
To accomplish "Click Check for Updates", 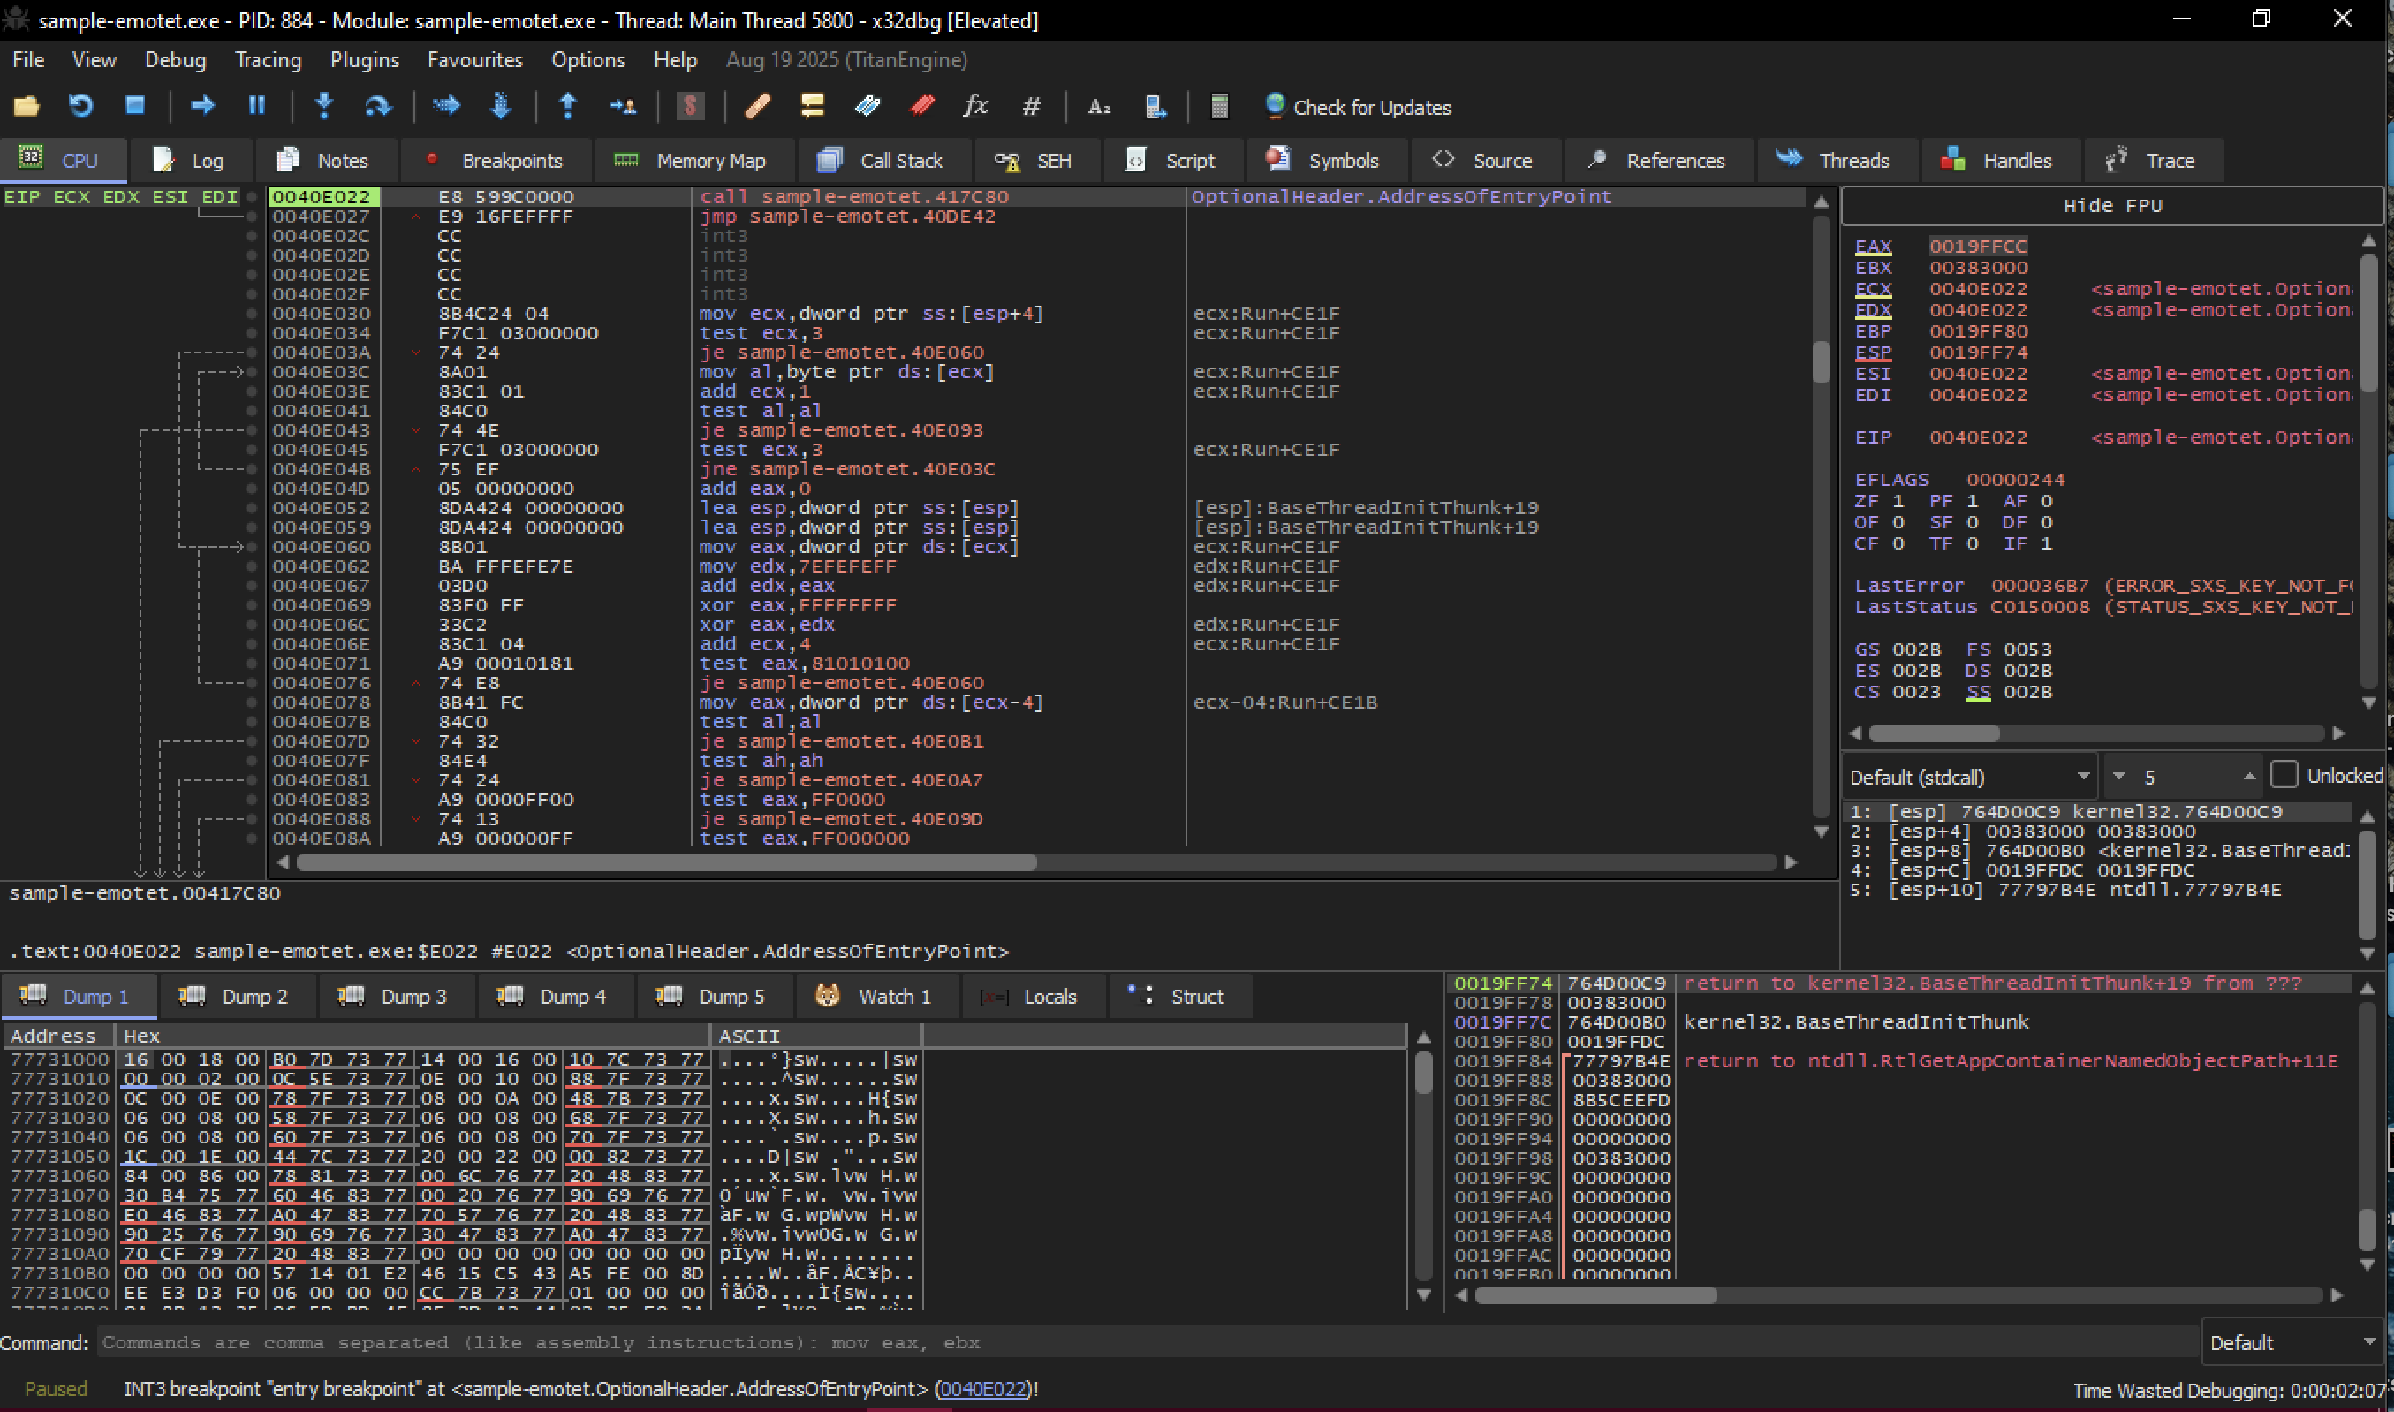I will coord(1358,107).
